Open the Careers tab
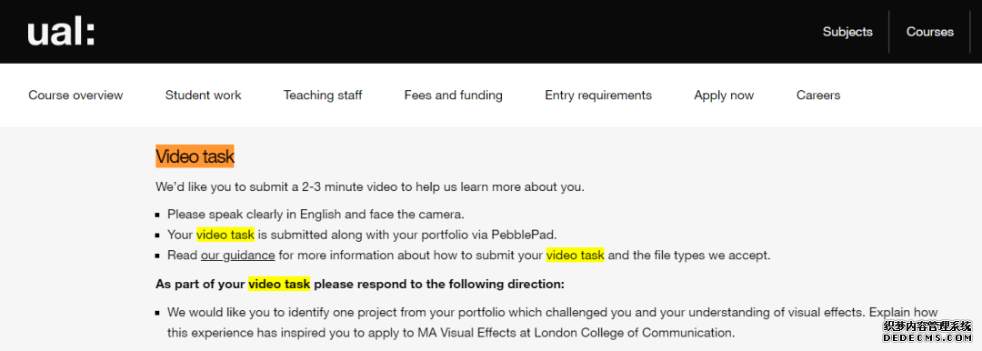Viewport: 982px width, 351px height. [x=818, y=95]
